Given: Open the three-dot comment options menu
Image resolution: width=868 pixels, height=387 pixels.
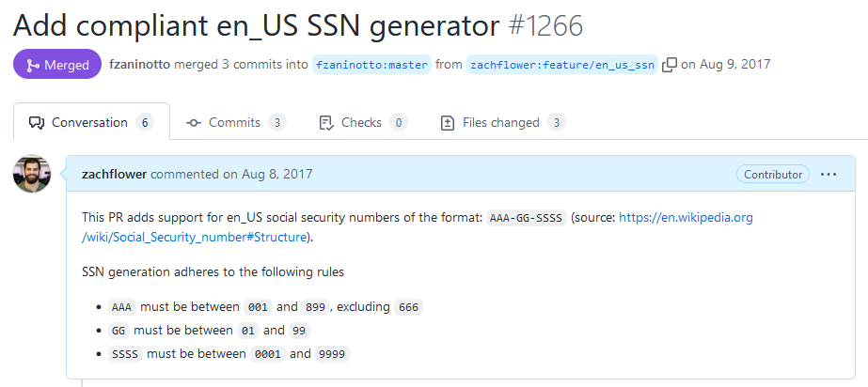Looking at the screenshot, I should pos(829,174).
